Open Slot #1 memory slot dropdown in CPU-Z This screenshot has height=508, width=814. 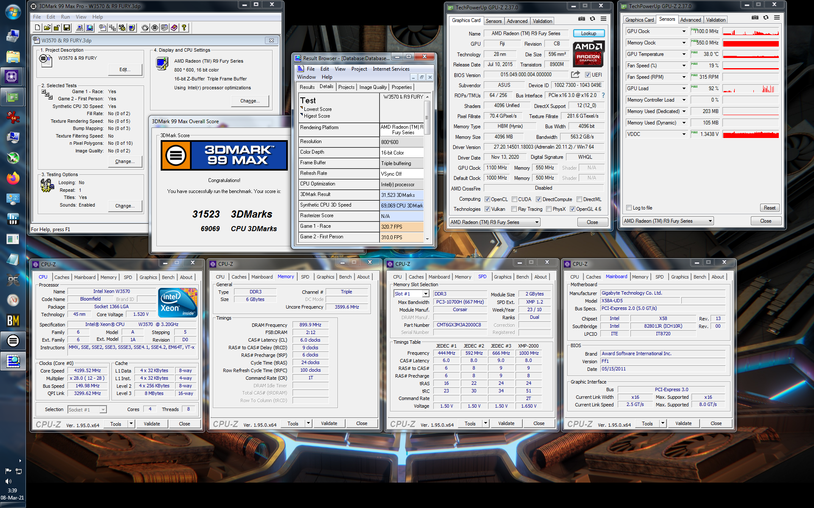[426, 294]
